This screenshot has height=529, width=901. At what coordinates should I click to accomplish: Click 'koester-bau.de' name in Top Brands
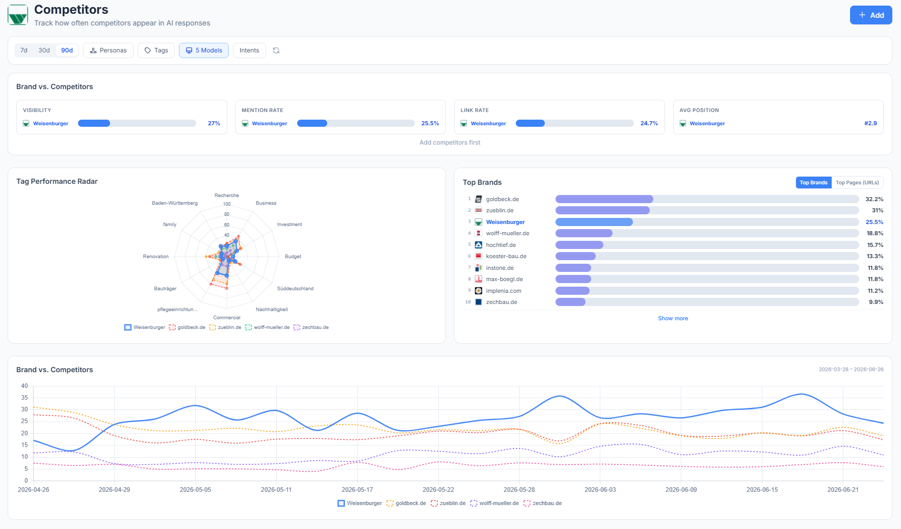point(506,256)
